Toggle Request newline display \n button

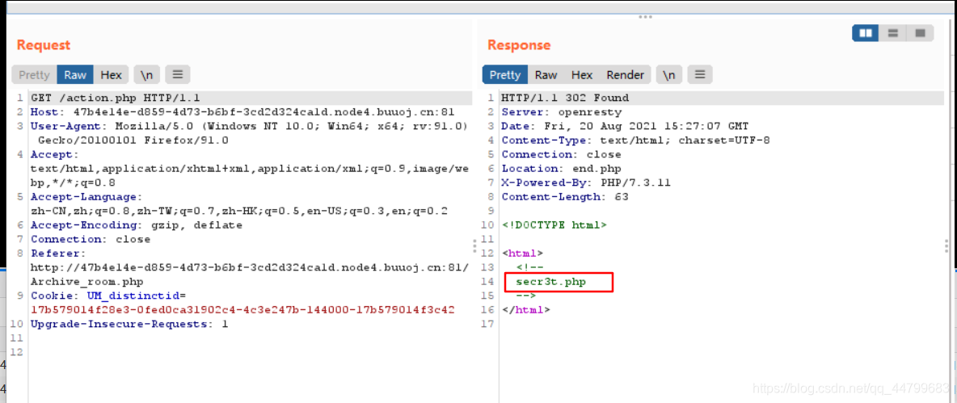click(147, 74)
